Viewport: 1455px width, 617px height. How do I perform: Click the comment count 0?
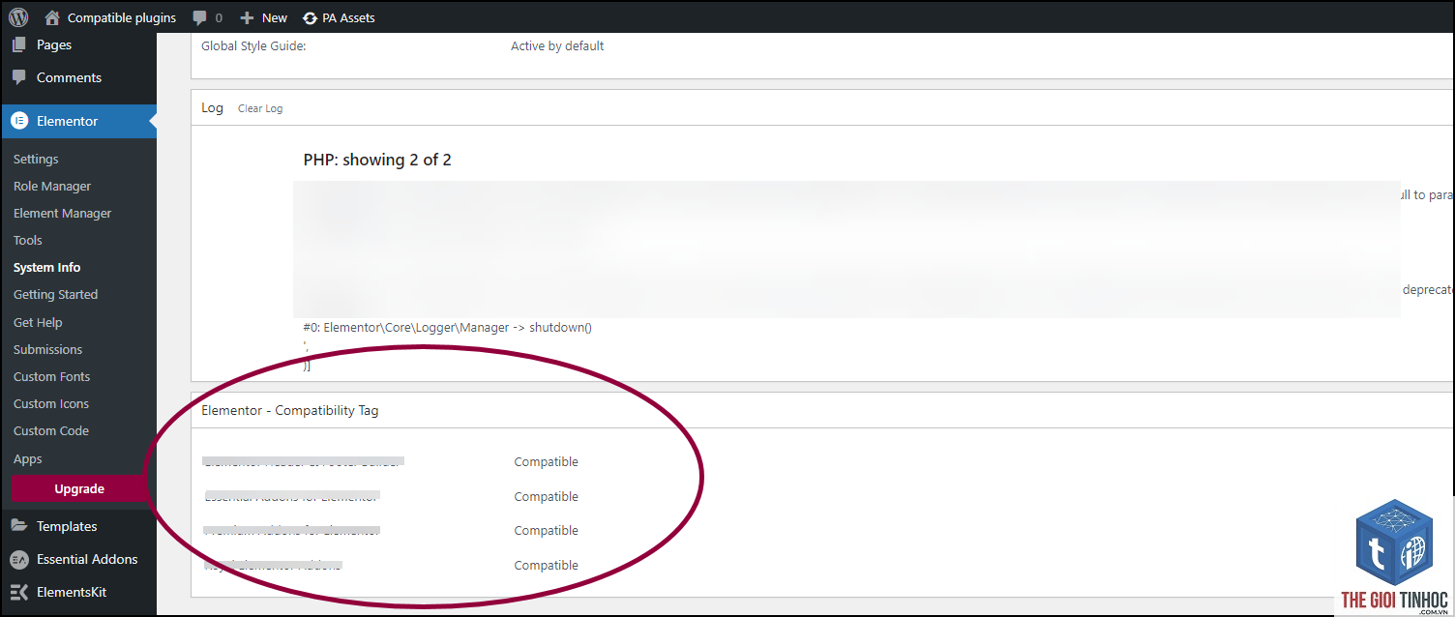219,17
